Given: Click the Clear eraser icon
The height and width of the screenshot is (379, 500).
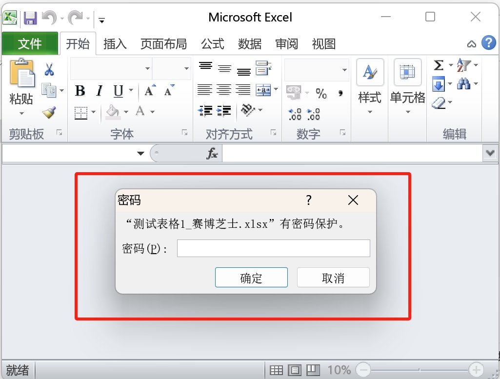Looking at the screenshot, I should click(x=439, y=103).
